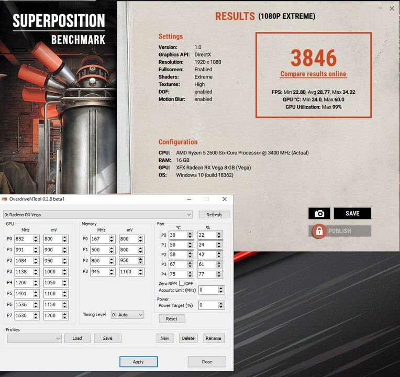This screenshot has width=400, height=377.
Task: Decrease Fan P3 temperature with the down spinner
Action: [190, 267]
